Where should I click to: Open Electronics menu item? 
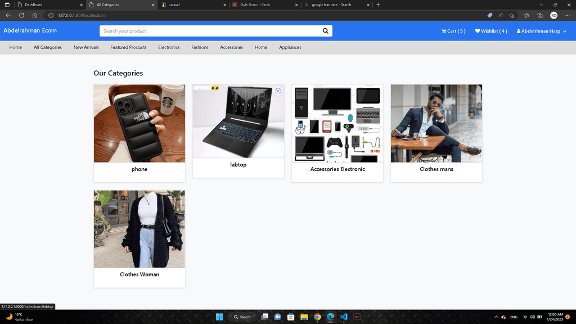pos(169,47)
